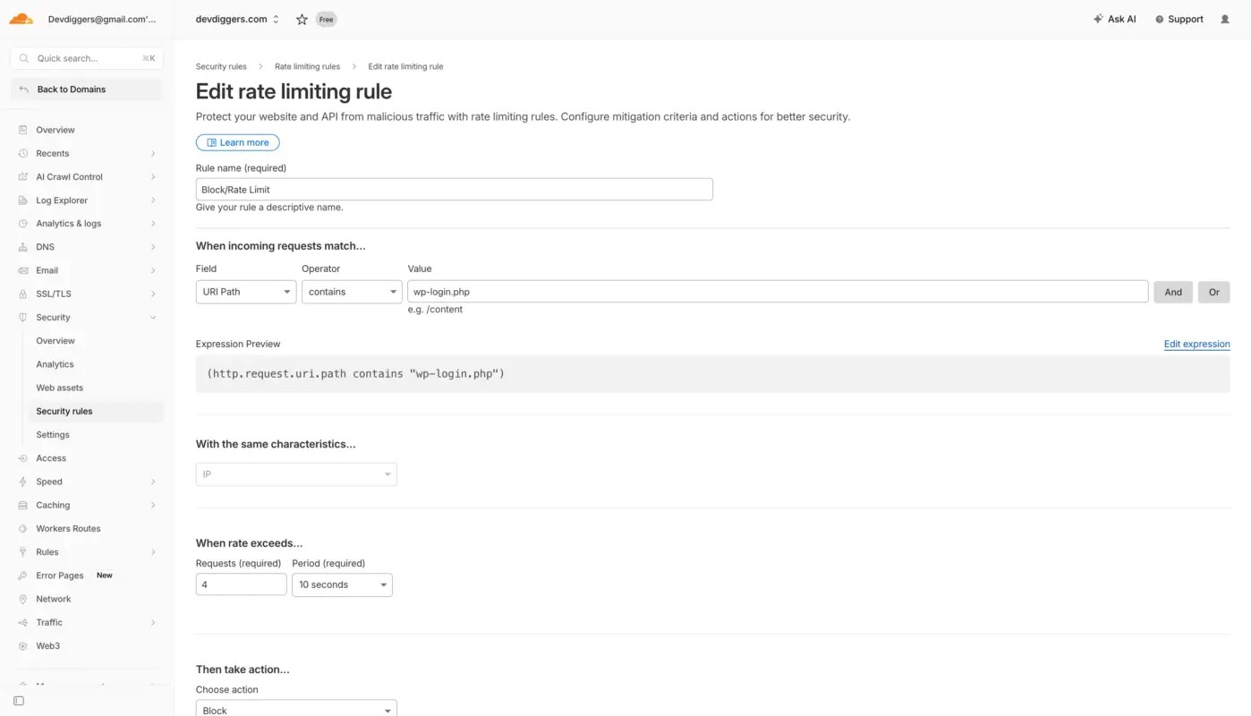Open the Block action dropdown
This screenshot has width=1251, height=716.
296,709
